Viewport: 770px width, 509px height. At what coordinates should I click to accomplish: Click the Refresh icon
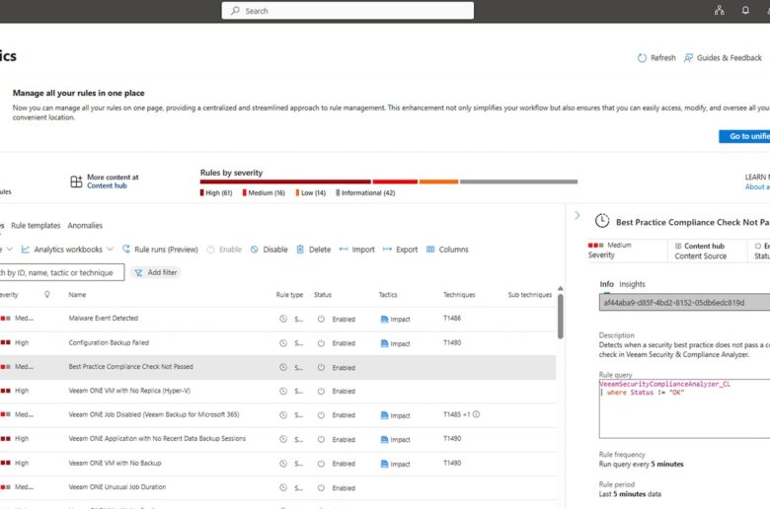coord(643,58)
